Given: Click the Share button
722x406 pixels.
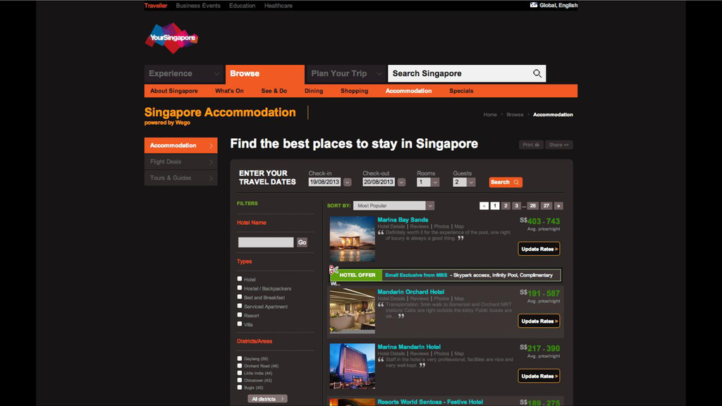Looking at the screenshot, I should (558, 144).
